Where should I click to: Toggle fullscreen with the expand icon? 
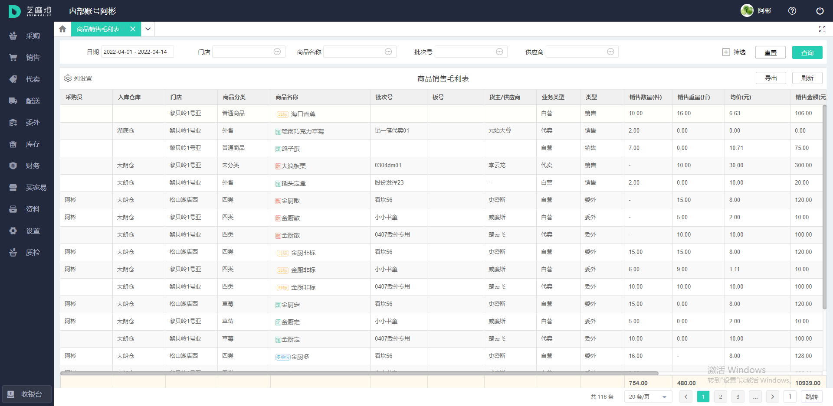pos(822,29)
